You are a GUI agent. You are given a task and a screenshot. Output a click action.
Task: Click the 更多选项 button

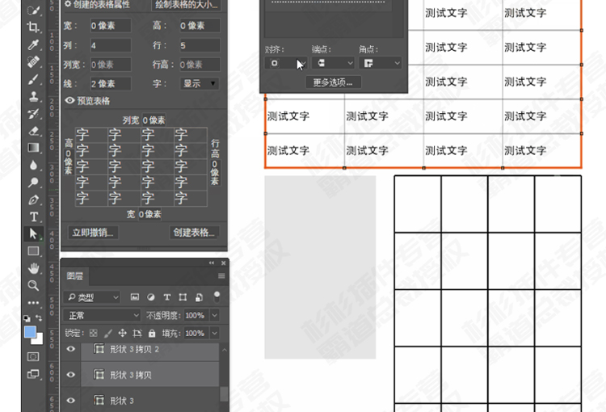pyautogui.click(x=333, y=82)
